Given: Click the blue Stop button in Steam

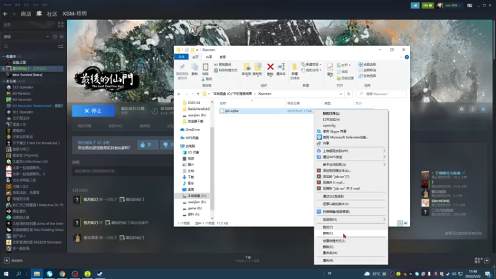Looking at the screenshot, I should (x=94, y=111).
